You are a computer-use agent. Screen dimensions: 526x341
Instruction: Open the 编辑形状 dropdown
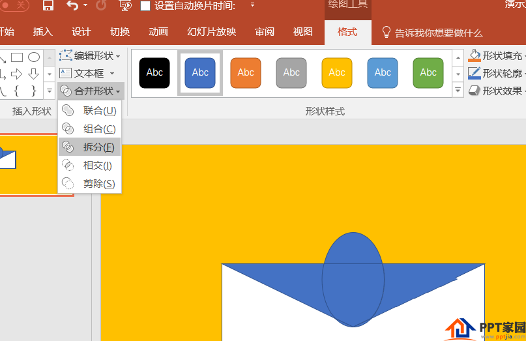point(90,55)
